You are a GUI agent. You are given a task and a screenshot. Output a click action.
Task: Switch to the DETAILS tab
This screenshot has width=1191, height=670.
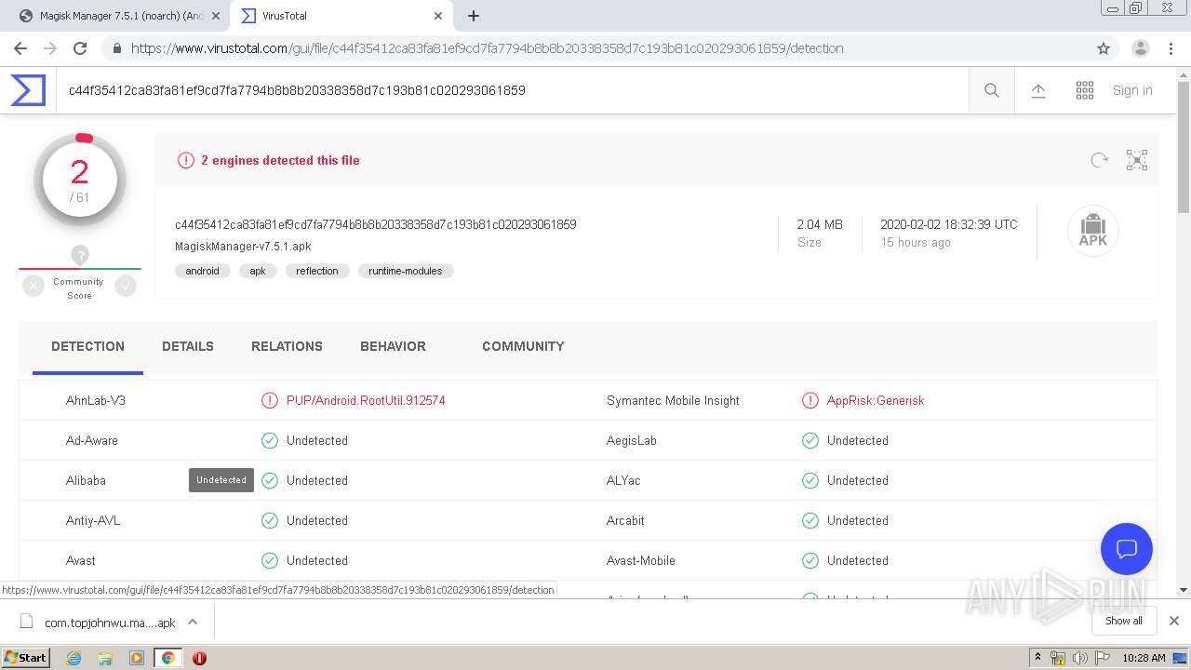pyautogui.click(x=188, y=346)
